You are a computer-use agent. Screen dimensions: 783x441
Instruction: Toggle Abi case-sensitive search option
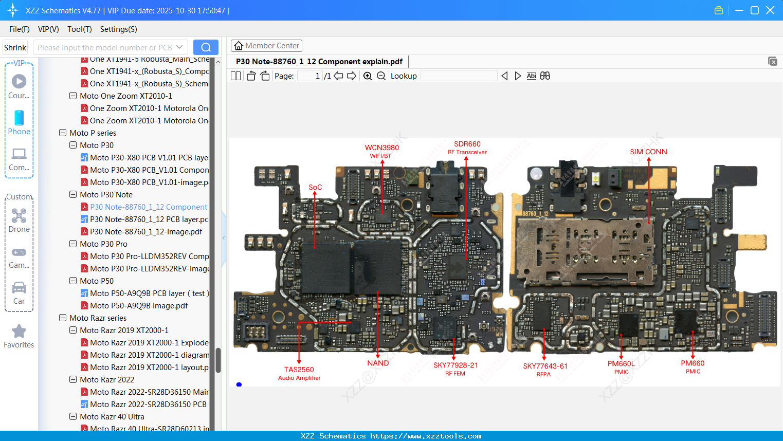coord(531,76)
